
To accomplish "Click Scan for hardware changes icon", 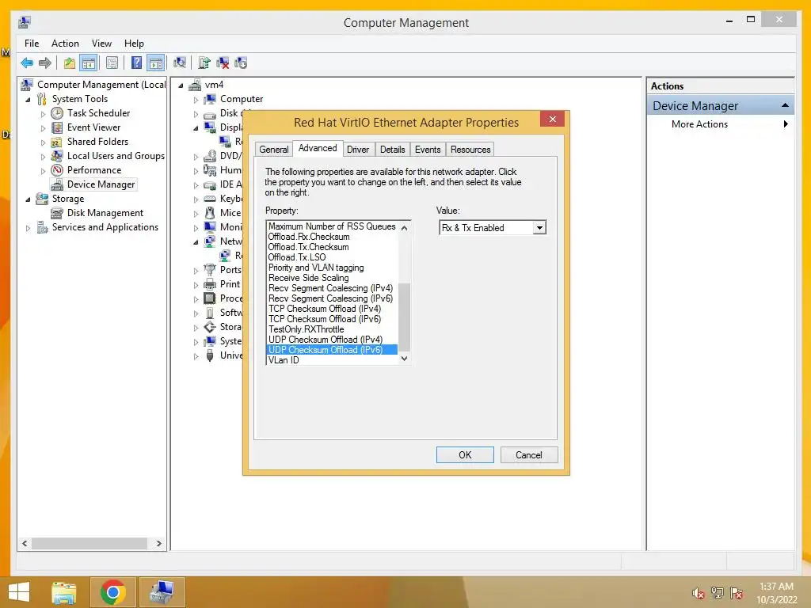I will [180, 63].
